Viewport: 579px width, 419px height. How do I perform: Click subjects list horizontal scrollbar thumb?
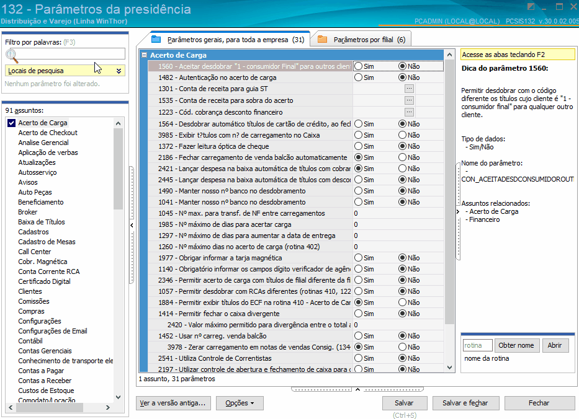(x=50, y=408)
